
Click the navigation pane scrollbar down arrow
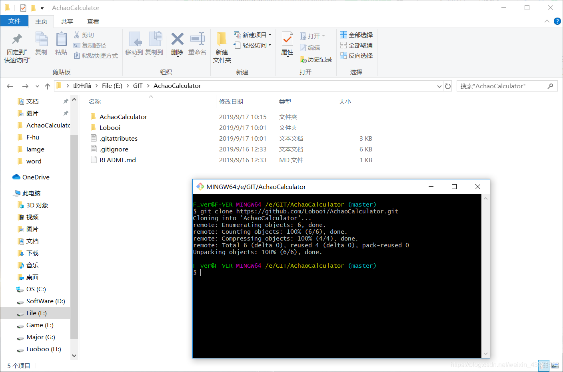click(x=74, y=356)
